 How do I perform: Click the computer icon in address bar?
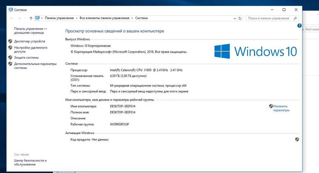pos(37,18)
